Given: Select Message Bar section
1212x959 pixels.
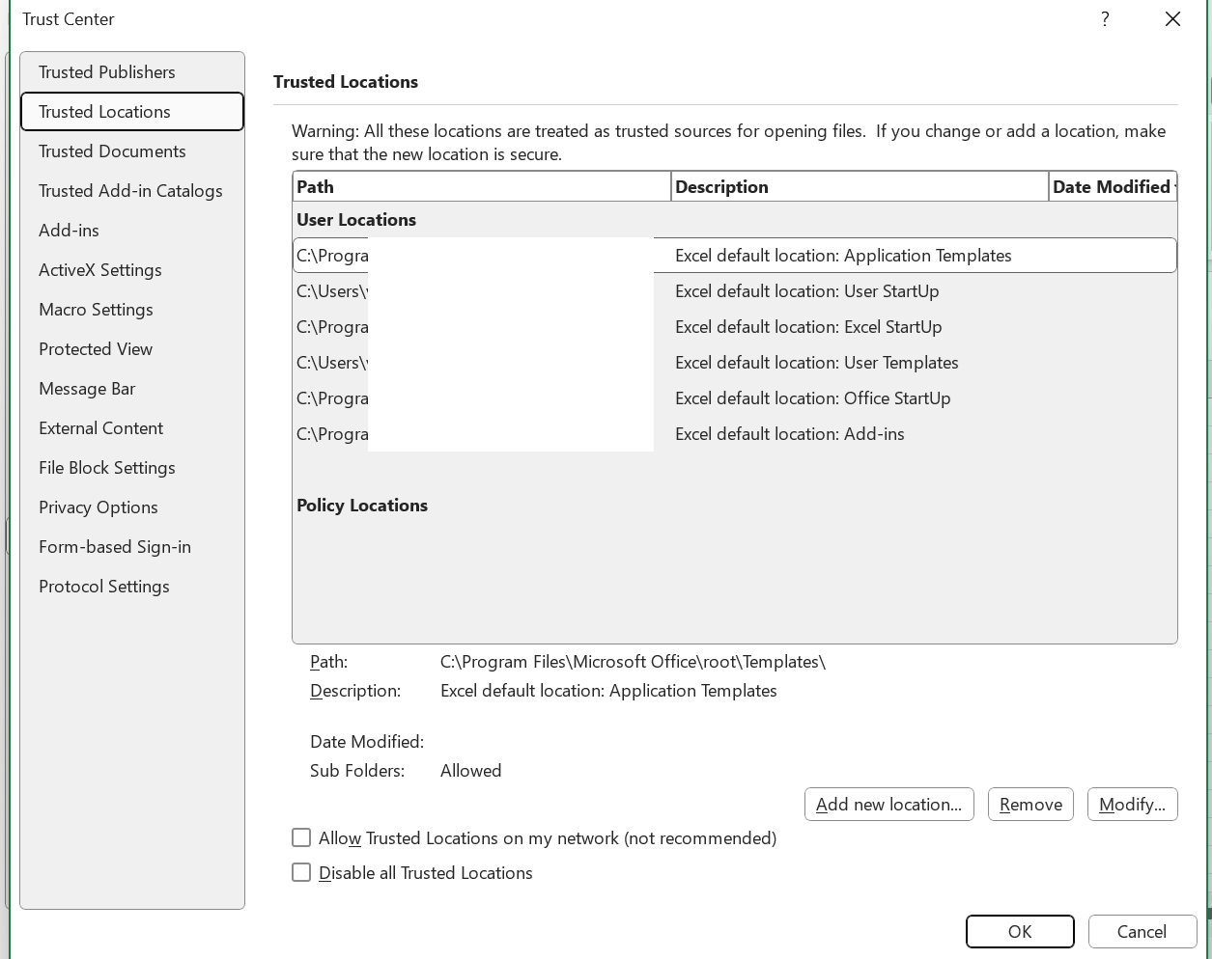Looking at the screenshot, I should pos(132,389).
